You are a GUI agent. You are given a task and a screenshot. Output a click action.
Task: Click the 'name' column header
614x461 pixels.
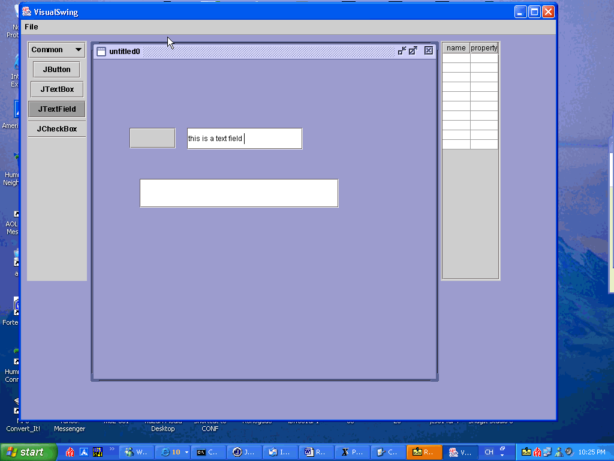click(456, 48)
